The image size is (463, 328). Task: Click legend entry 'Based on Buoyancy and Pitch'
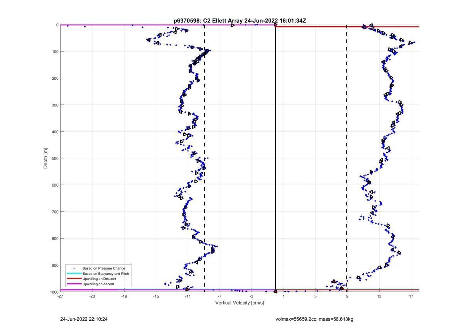pos(106,273)
